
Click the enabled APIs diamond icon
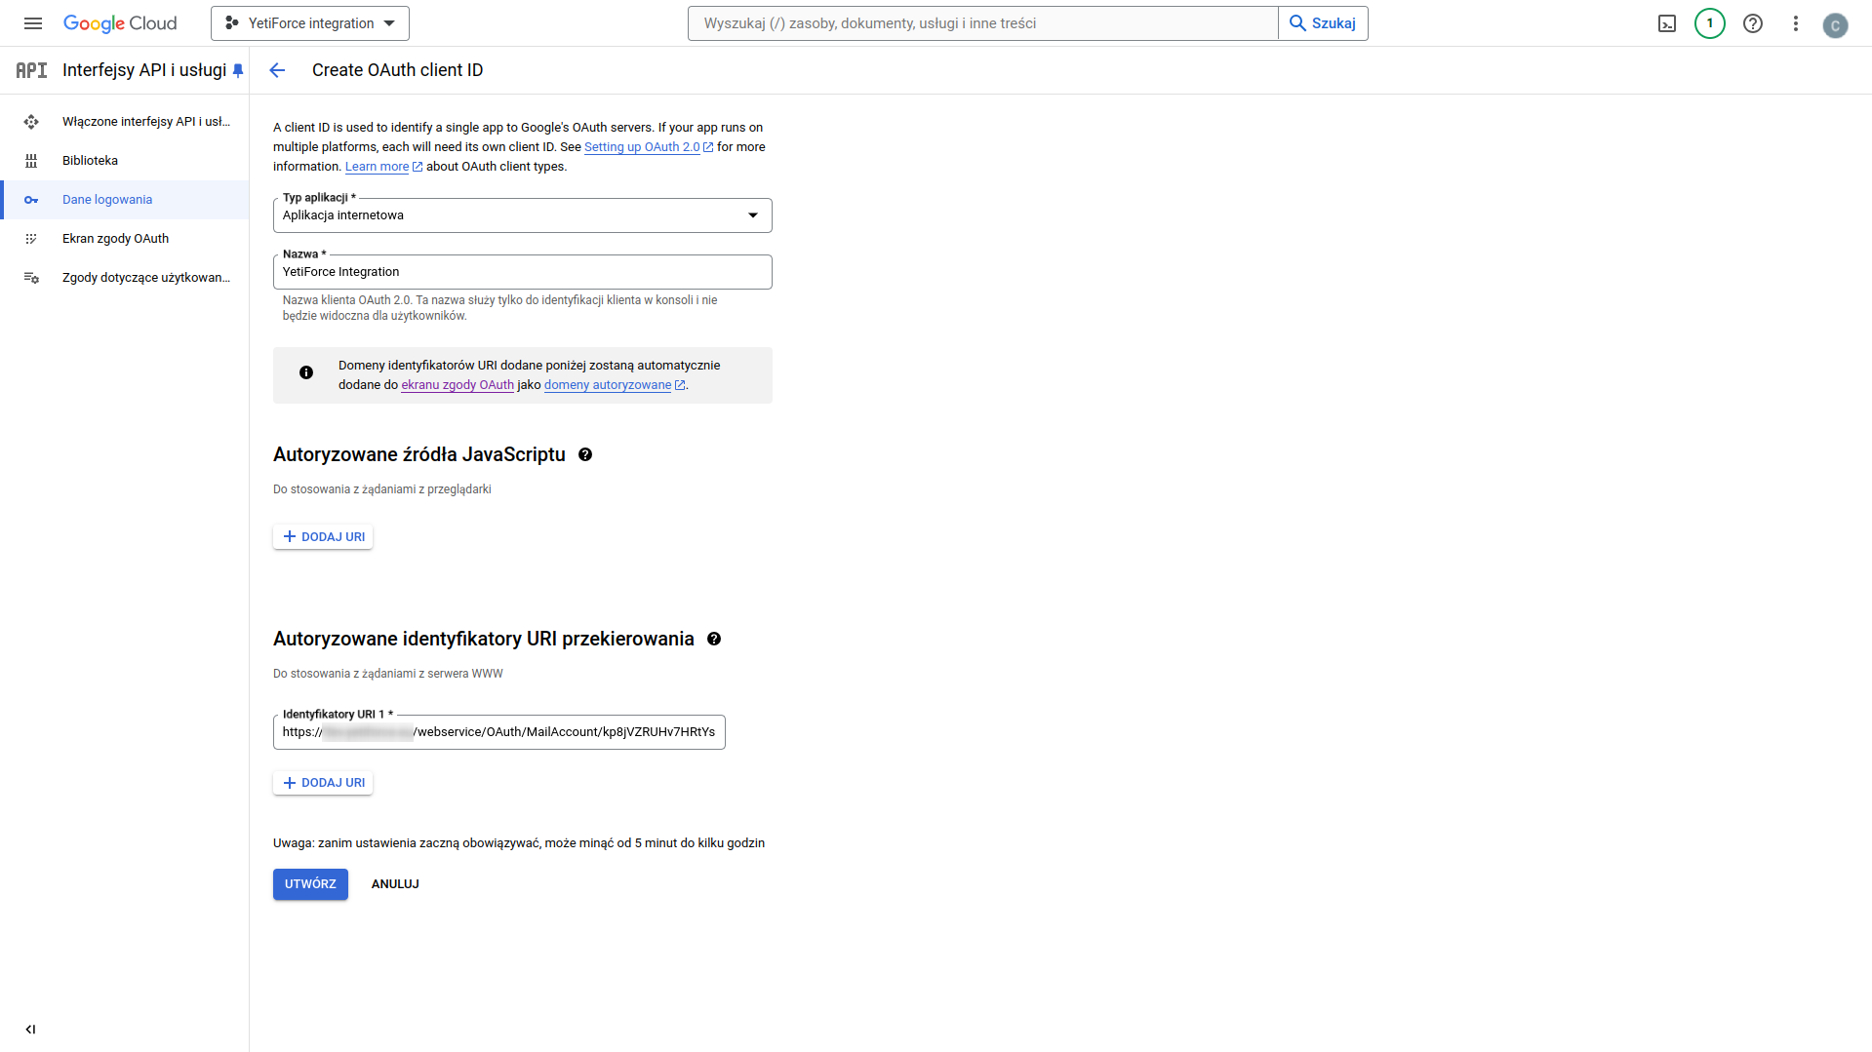31,122
